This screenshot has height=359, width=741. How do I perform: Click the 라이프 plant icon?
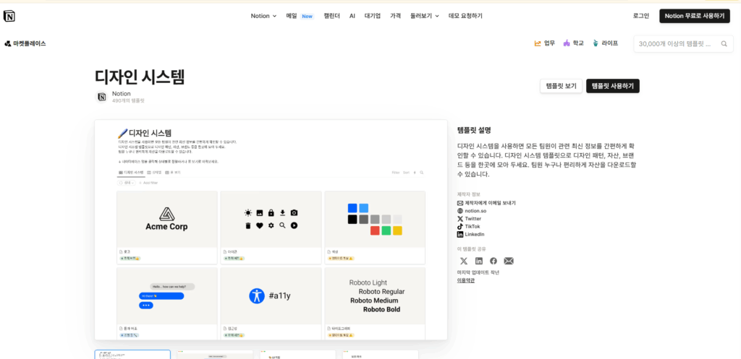tap(596, 43)
